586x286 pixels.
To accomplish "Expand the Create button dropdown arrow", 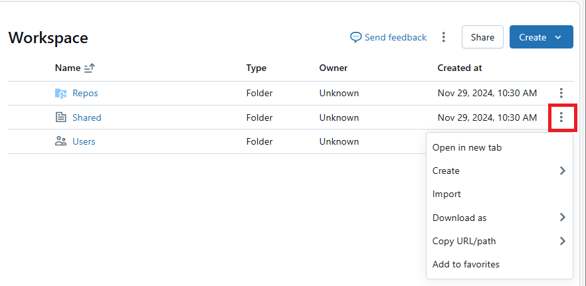I will 558,37.
